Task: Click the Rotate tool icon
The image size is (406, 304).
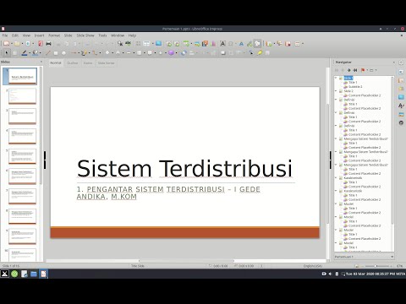Action: [184, 52]
